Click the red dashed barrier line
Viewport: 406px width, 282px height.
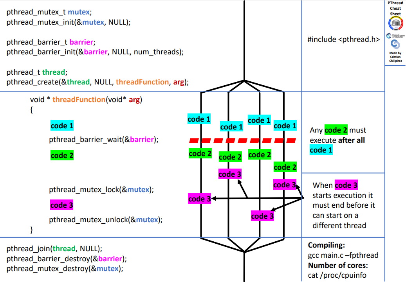[x=242, y=140]
